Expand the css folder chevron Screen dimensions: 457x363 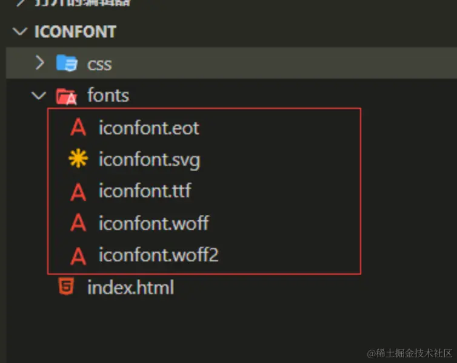(39, 63)
